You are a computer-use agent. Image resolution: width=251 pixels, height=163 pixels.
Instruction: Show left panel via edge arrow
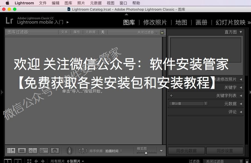(2, 92)
